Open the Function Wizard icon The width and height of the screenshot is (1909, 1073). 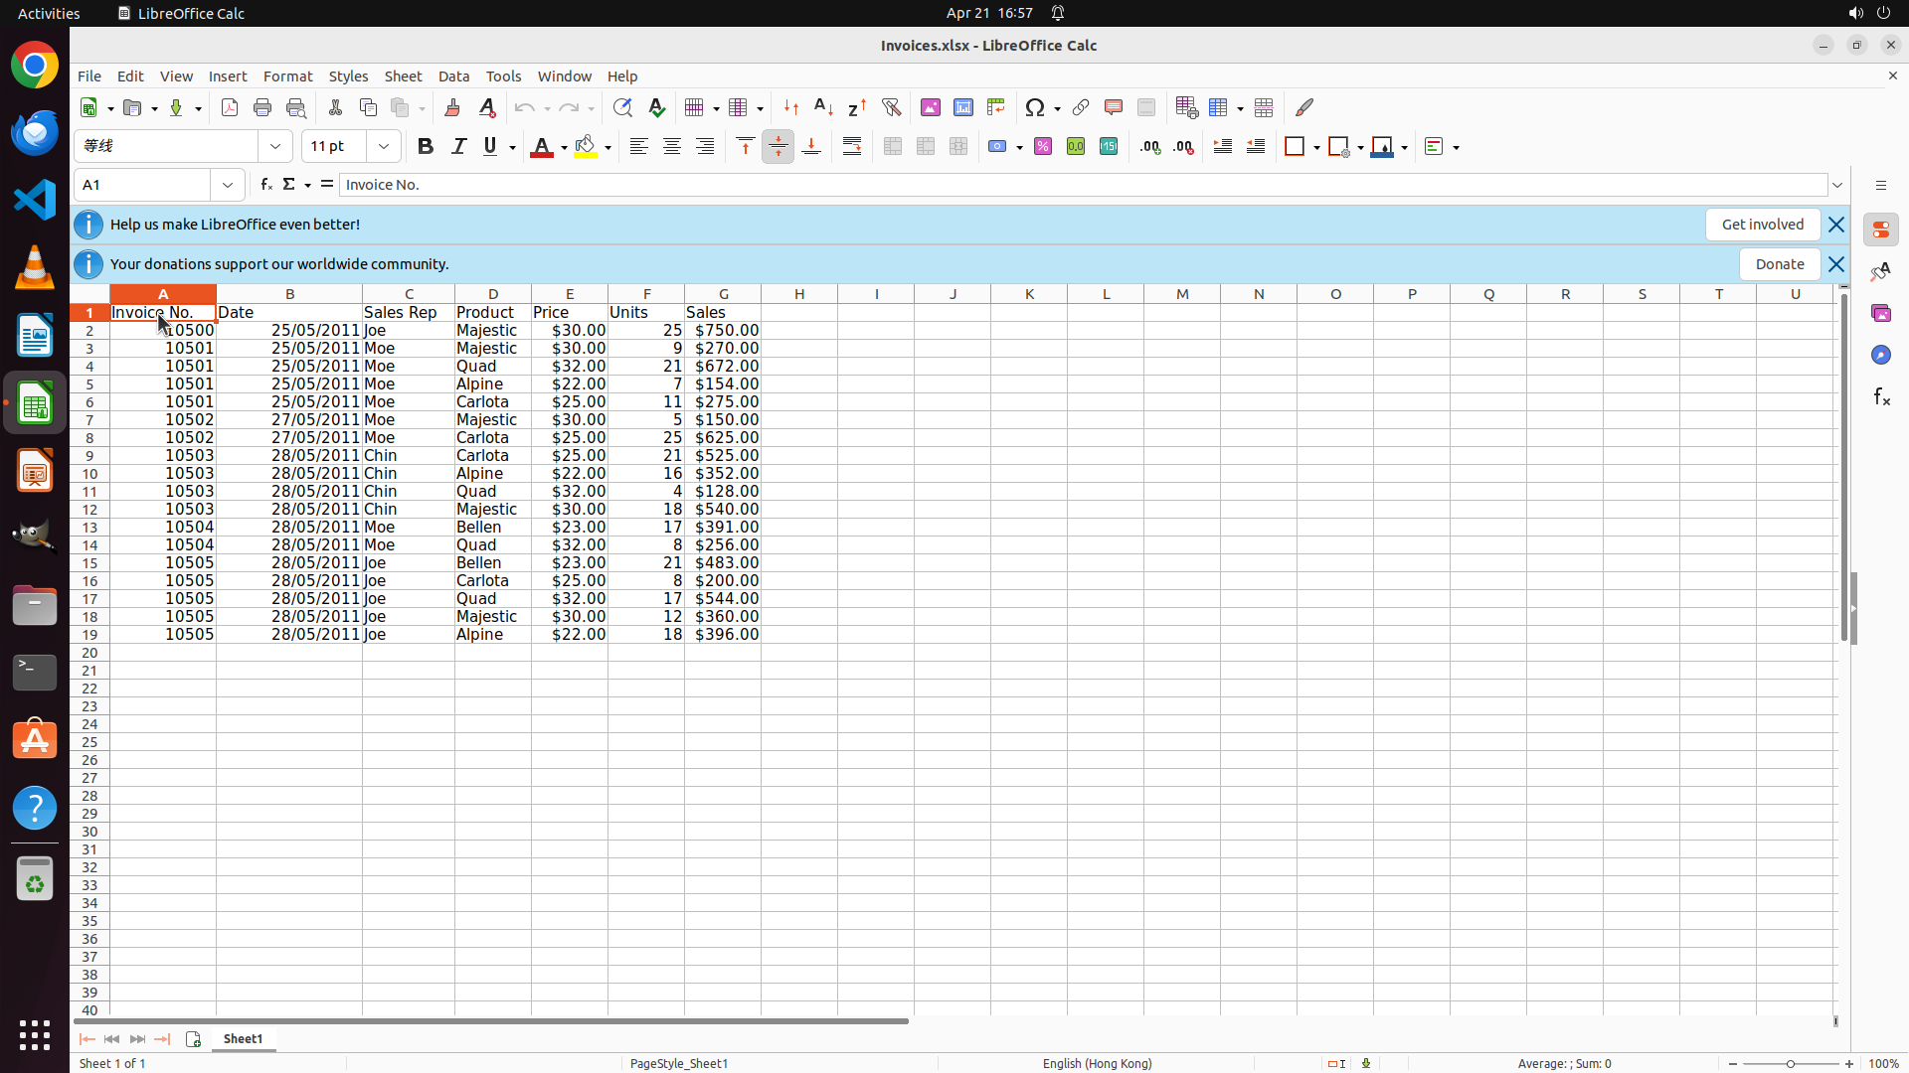click(265, 185)
